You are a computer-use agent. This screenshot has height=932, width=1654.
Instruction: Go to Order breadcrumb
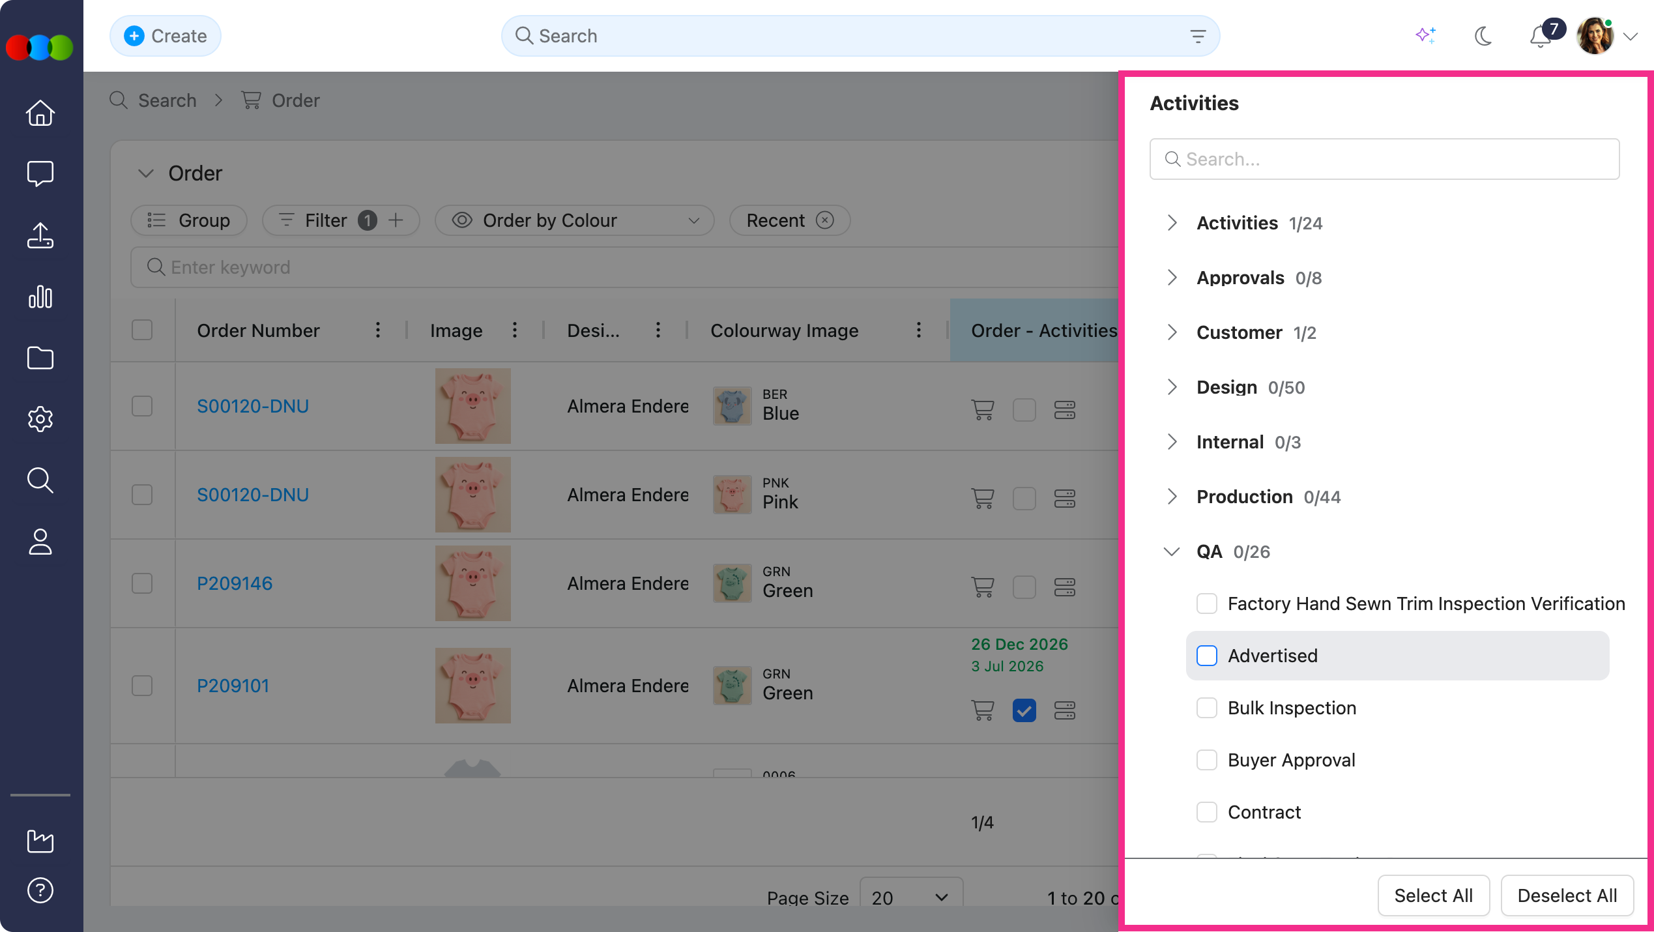point(281,100)
